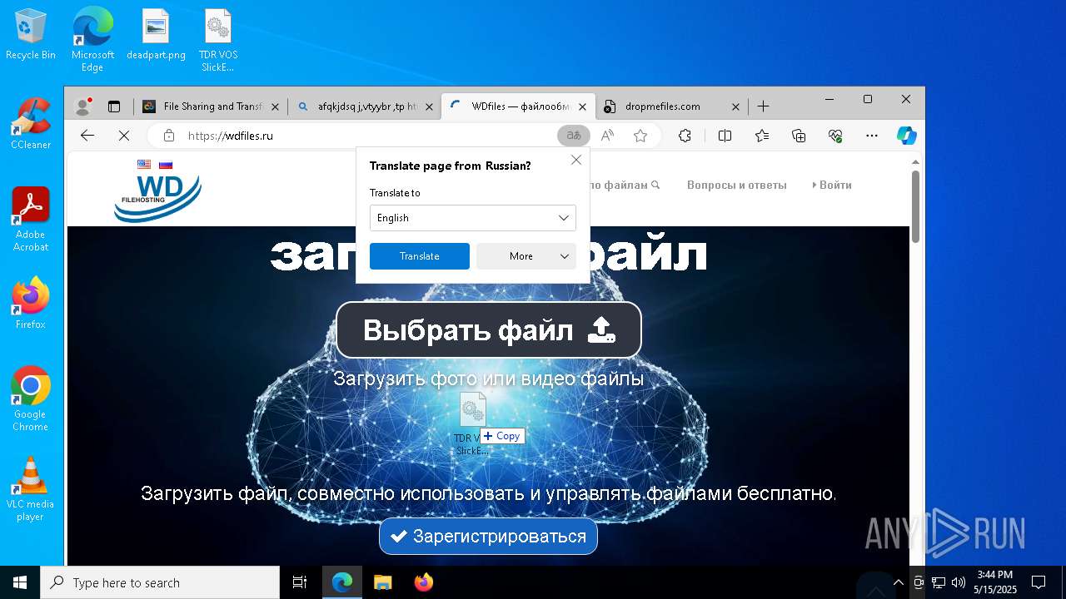Viewport: 1066px width, 599px height.
Task: Expand the Translate to language dropdown
Action: coord(473,218)
